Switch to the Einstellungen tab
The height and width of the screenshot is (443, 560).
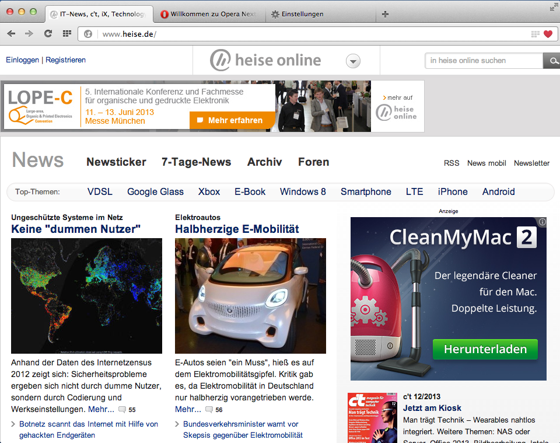tap(320, 14)
